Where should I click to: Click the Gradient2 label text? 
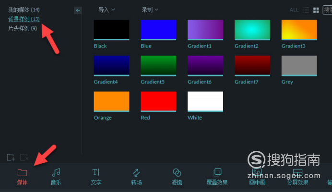[x=247, y=46]
